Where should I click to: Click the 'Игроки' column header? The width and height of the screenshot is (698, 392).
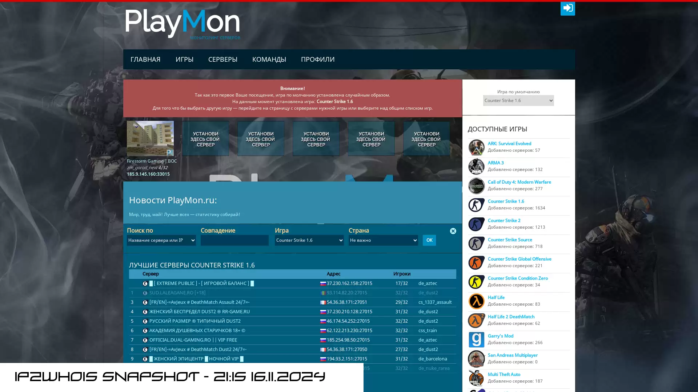(402, 274)
